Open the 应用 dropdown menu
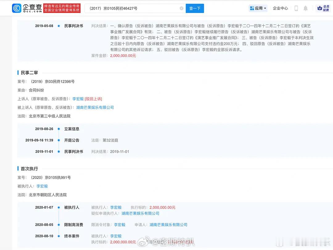Image resolution: width=333 pixels, height=250 pixels. pos(258,8)
